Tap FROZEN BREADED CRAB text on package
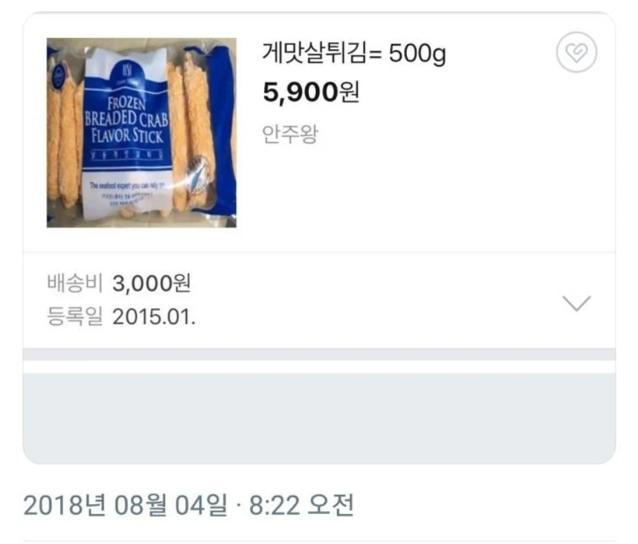Viewport: 638px width, 544px height. (127, 112)
